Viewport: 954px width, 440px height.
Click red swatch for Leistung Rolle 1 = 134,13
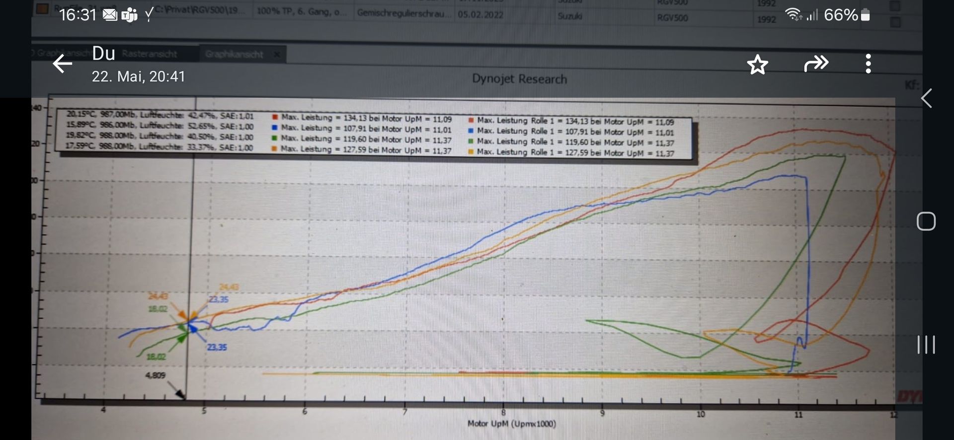click(x=471, y=120)
